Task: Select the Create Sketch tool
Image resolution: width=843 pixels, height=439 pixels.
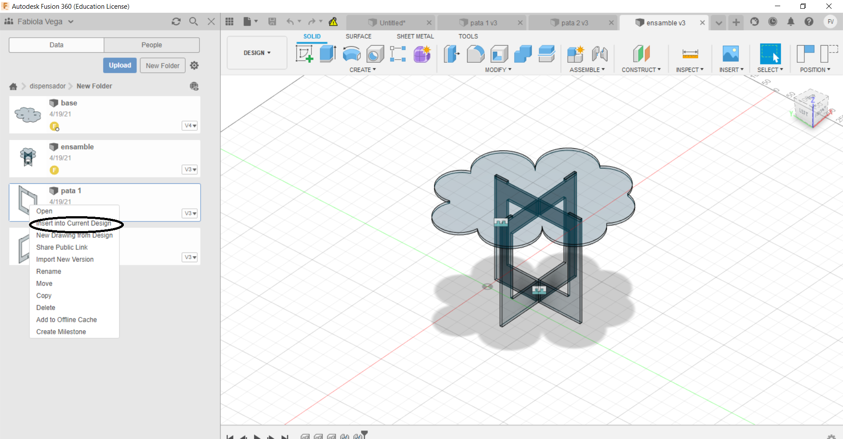Action: coord(305,54)
